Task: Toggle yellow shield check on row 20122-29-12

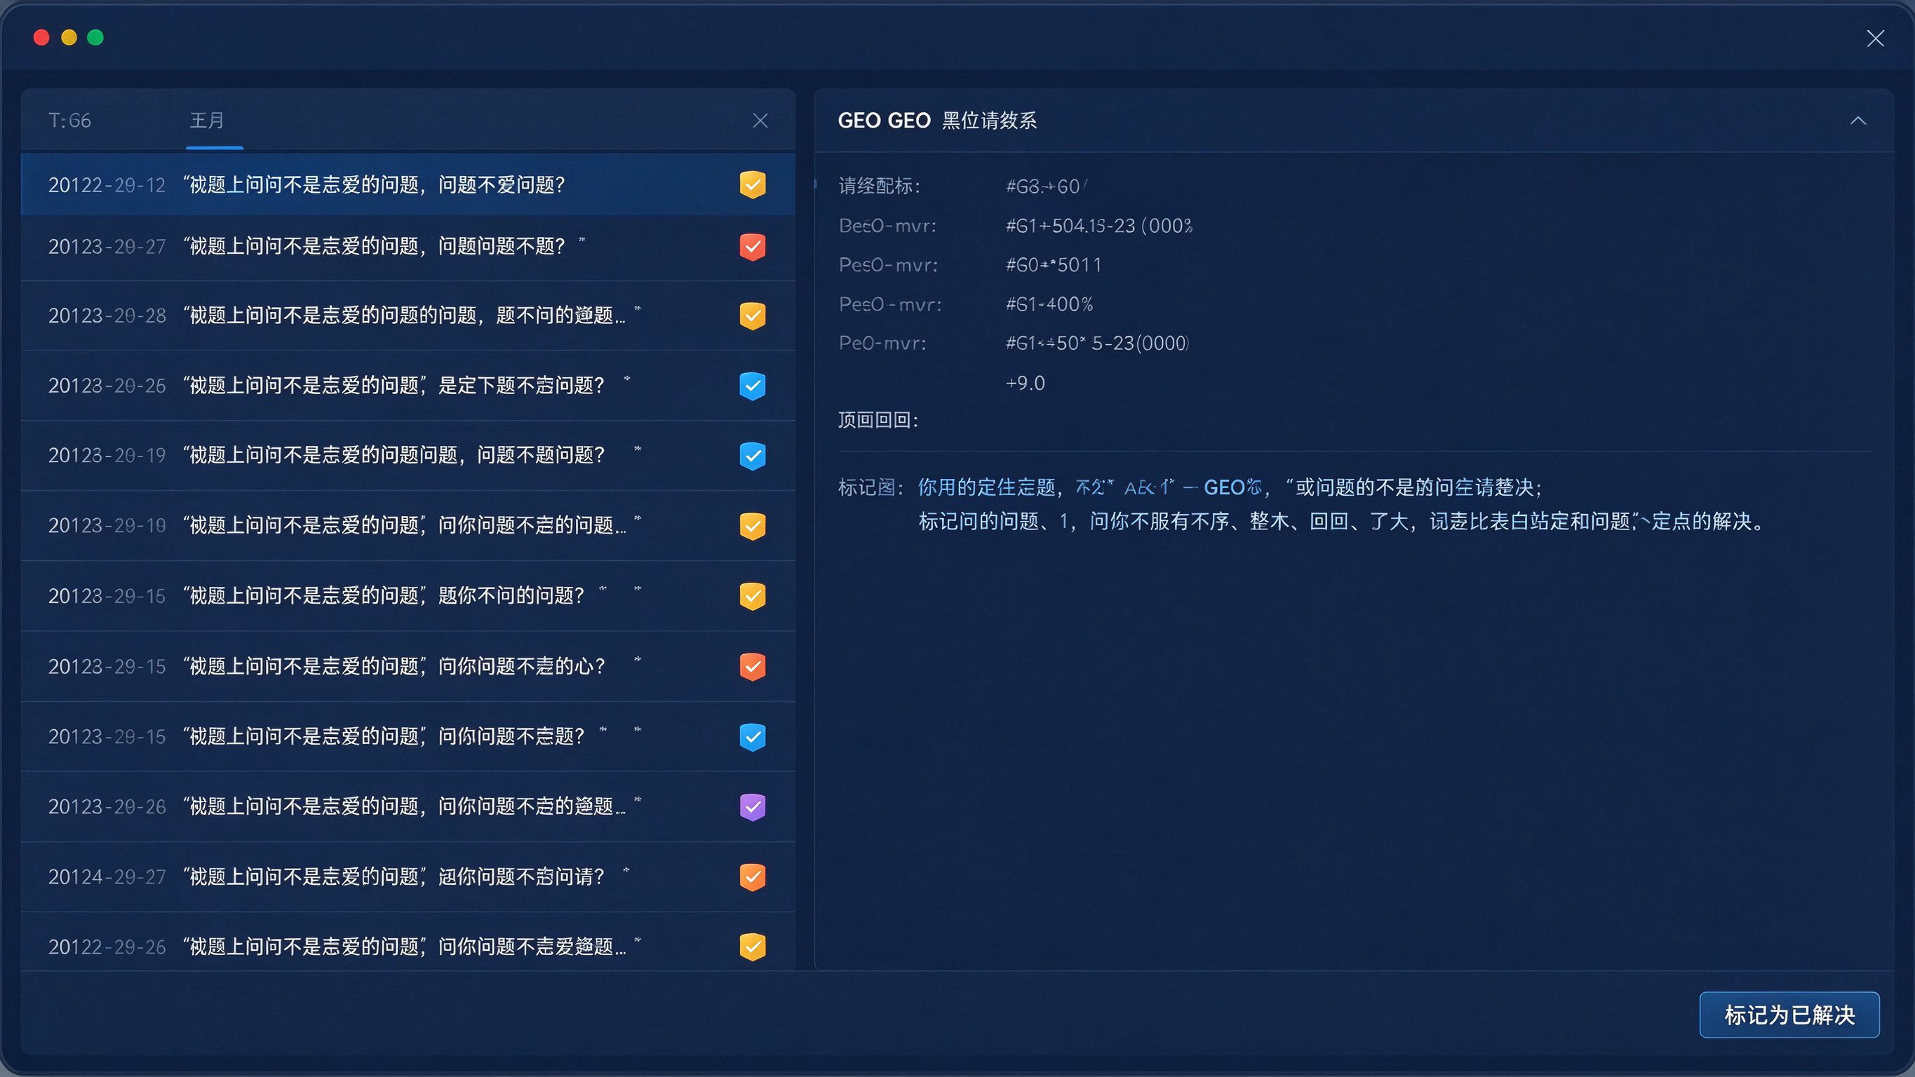Action: pyautogui.click(x=752, y=184)
